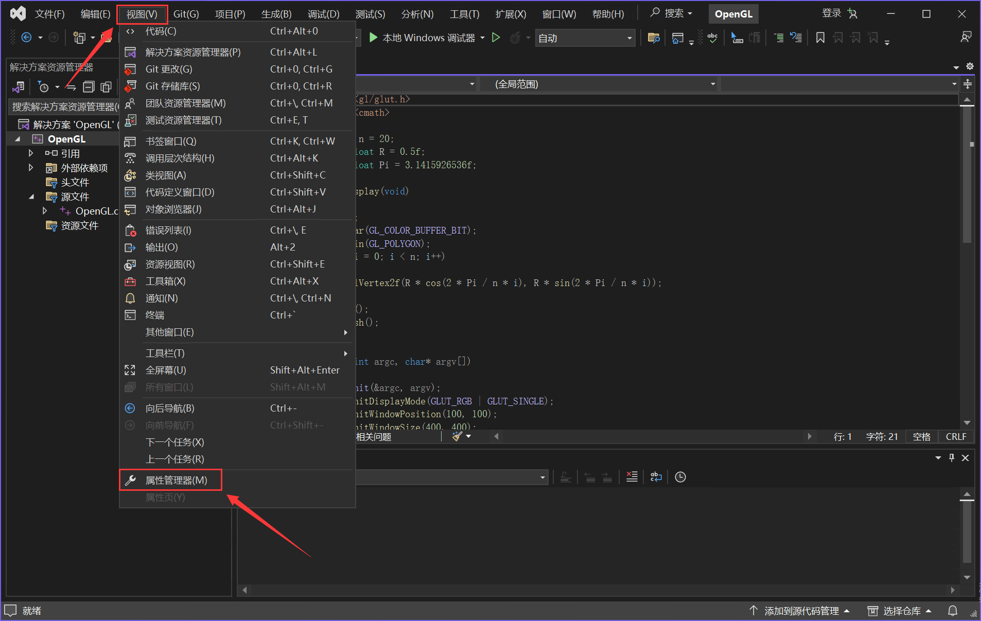Click the 搜索解决方案资源管理器 search field
Image resolution: width=981 pixels, height=621 pixels.
pyautogui.click(x=65, y=107)
